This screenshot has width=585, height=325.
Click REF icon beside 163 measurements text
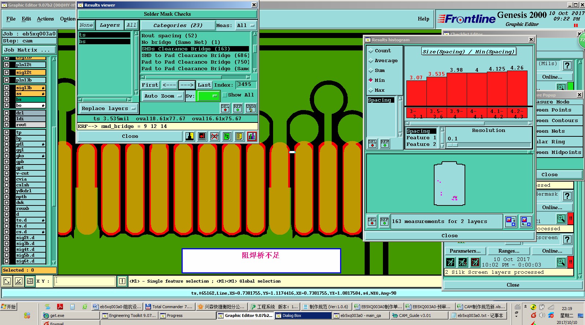[384, 222]
